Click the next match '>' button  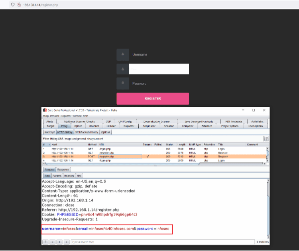point(67,242)
